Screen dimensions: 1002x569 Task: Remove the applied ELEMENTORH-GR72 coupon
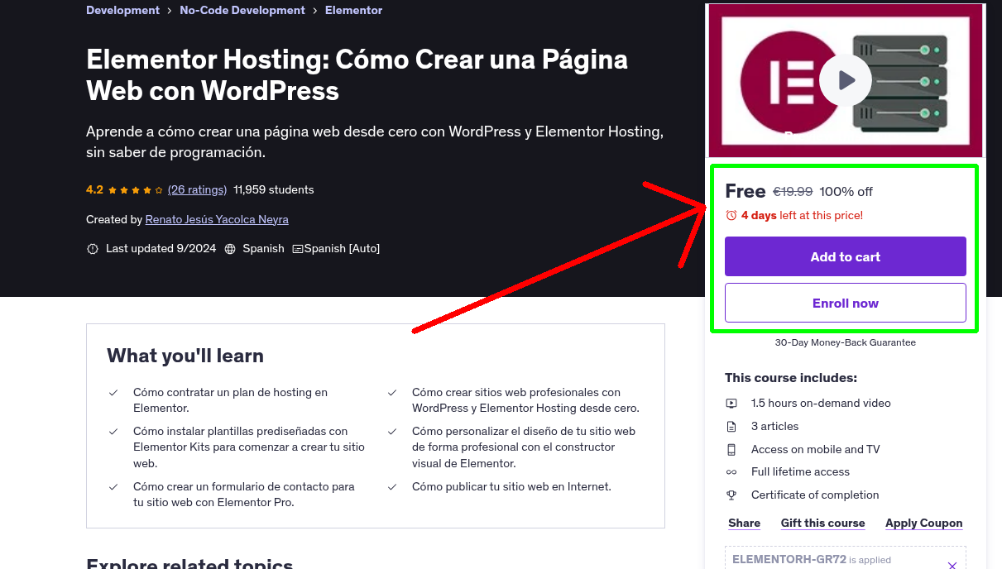[952, 566]
